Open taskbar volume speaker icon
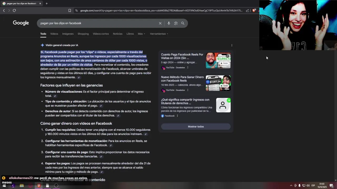This screenshot has width=337, height=189. click(x=308, y=186)
